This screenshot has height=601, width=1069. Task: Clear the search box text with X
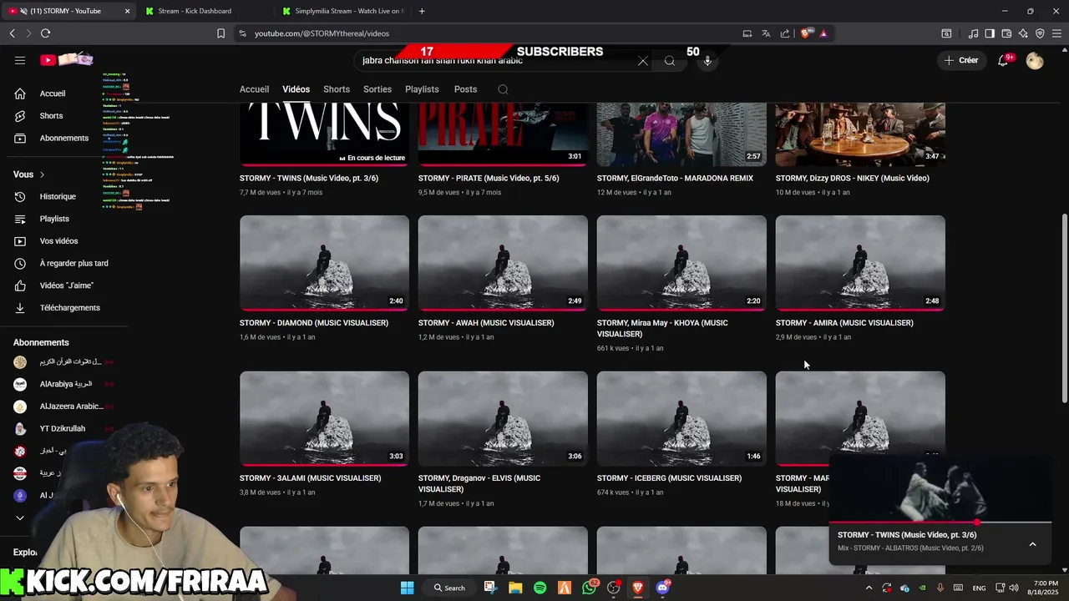(x=643, y=61)
